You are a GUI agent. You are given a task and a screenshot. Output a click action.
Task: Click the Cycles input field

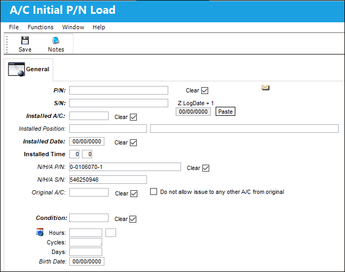click(86, 242)
